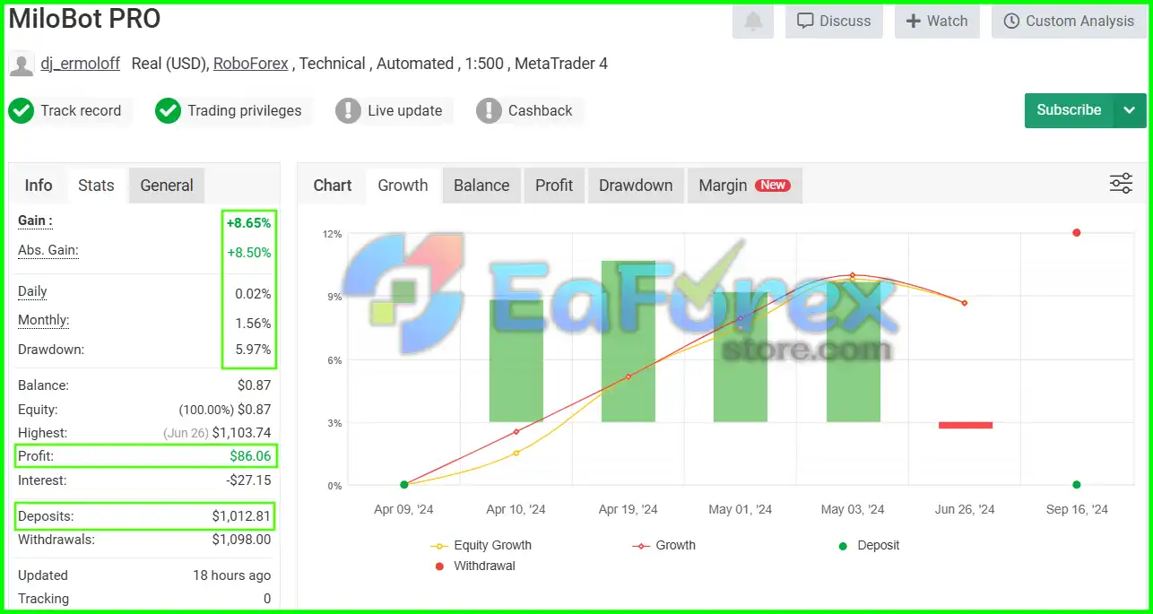Click the Trading privileges green check icon
The height and width of the screenshot is (614, 1153).
(x=168, y=111)
